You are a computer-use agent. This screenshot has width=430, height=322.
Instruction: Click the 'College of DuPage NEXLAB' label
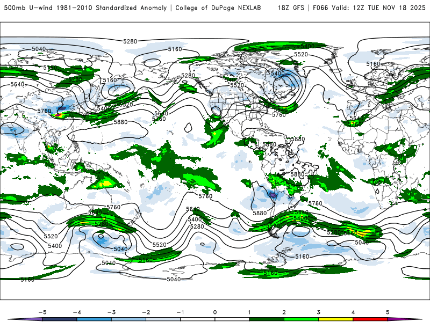click(x=218, y=8)
